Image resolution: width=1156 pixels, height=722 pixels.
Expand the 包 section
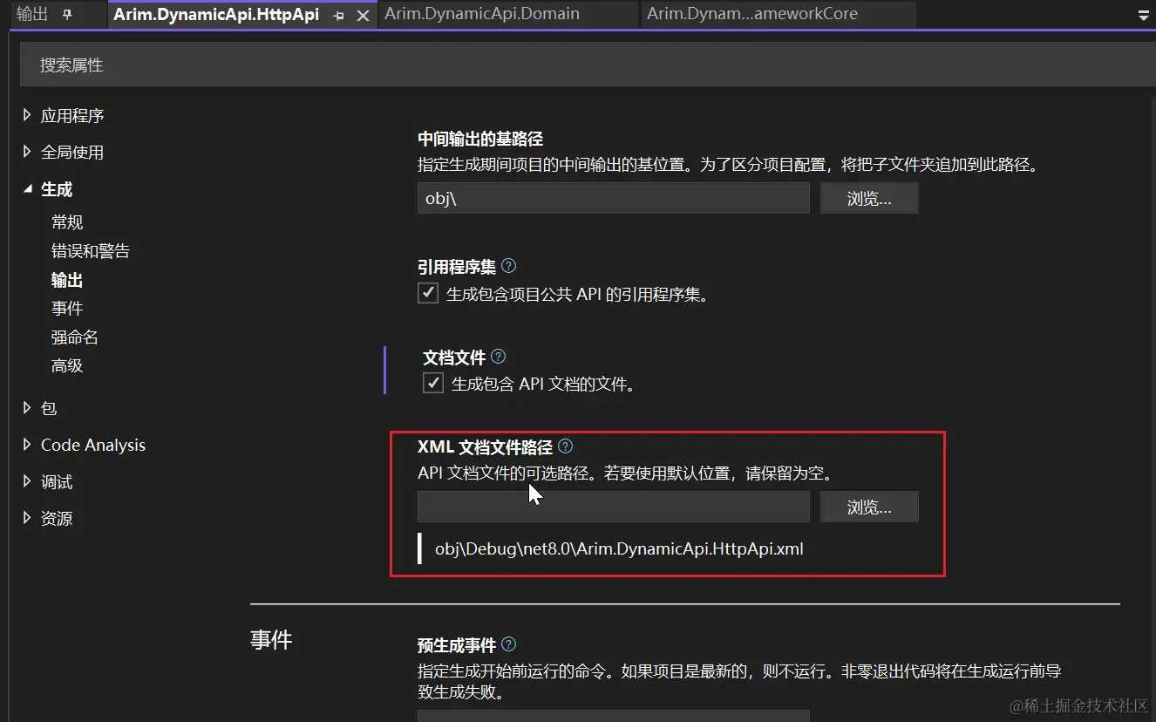tap(27, 407)
